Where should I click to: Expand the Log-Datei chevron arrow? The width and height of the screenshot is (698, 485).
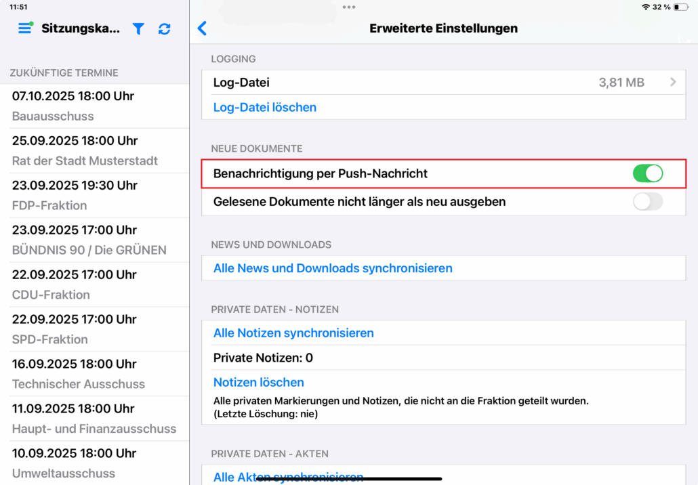pos(673,82)
